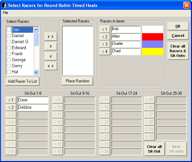The height and width of the screenshot is (162, 192).
Task: Click the Chad lane name field
Action: pos(126,52)
